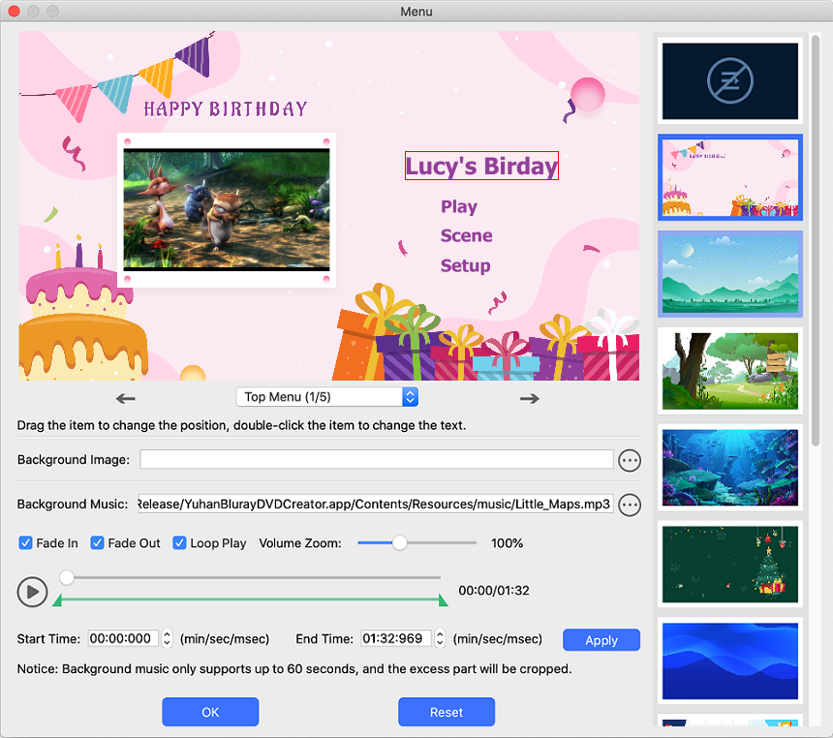Choose the cartoon forest menu template
The height and width of the screenshot is (738, 833).
pyautogui.click(x=730, y=371)
